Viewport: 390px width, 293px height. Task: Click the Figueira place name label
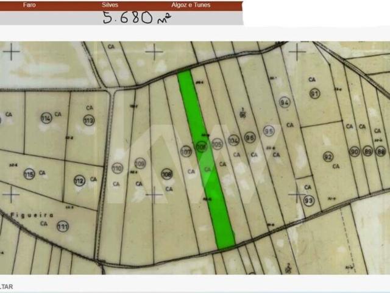(32, 215)
